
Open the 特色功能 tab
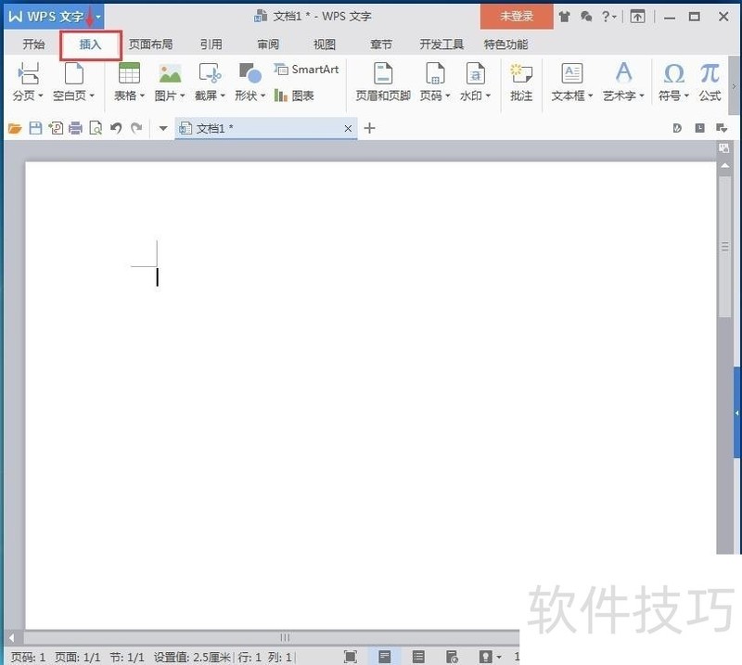[x=505, y=45]
